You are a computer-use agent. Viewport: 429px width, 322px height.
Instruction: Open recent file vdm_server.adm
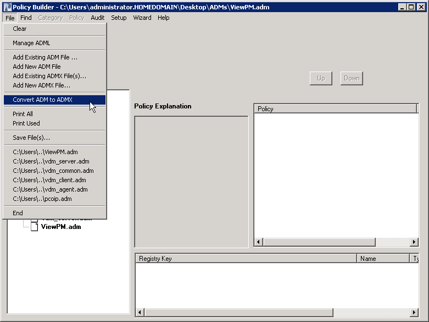[51, 161]
